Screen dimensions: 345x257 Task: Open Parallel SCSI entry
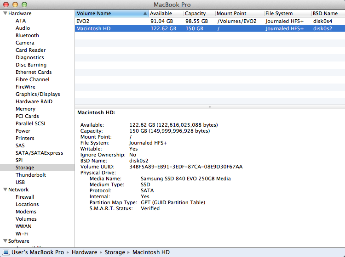coord(30,123)
